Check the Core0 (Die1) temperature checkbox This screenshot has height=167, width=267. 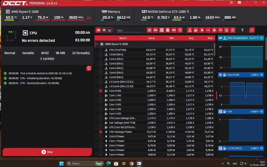[101, 54]
